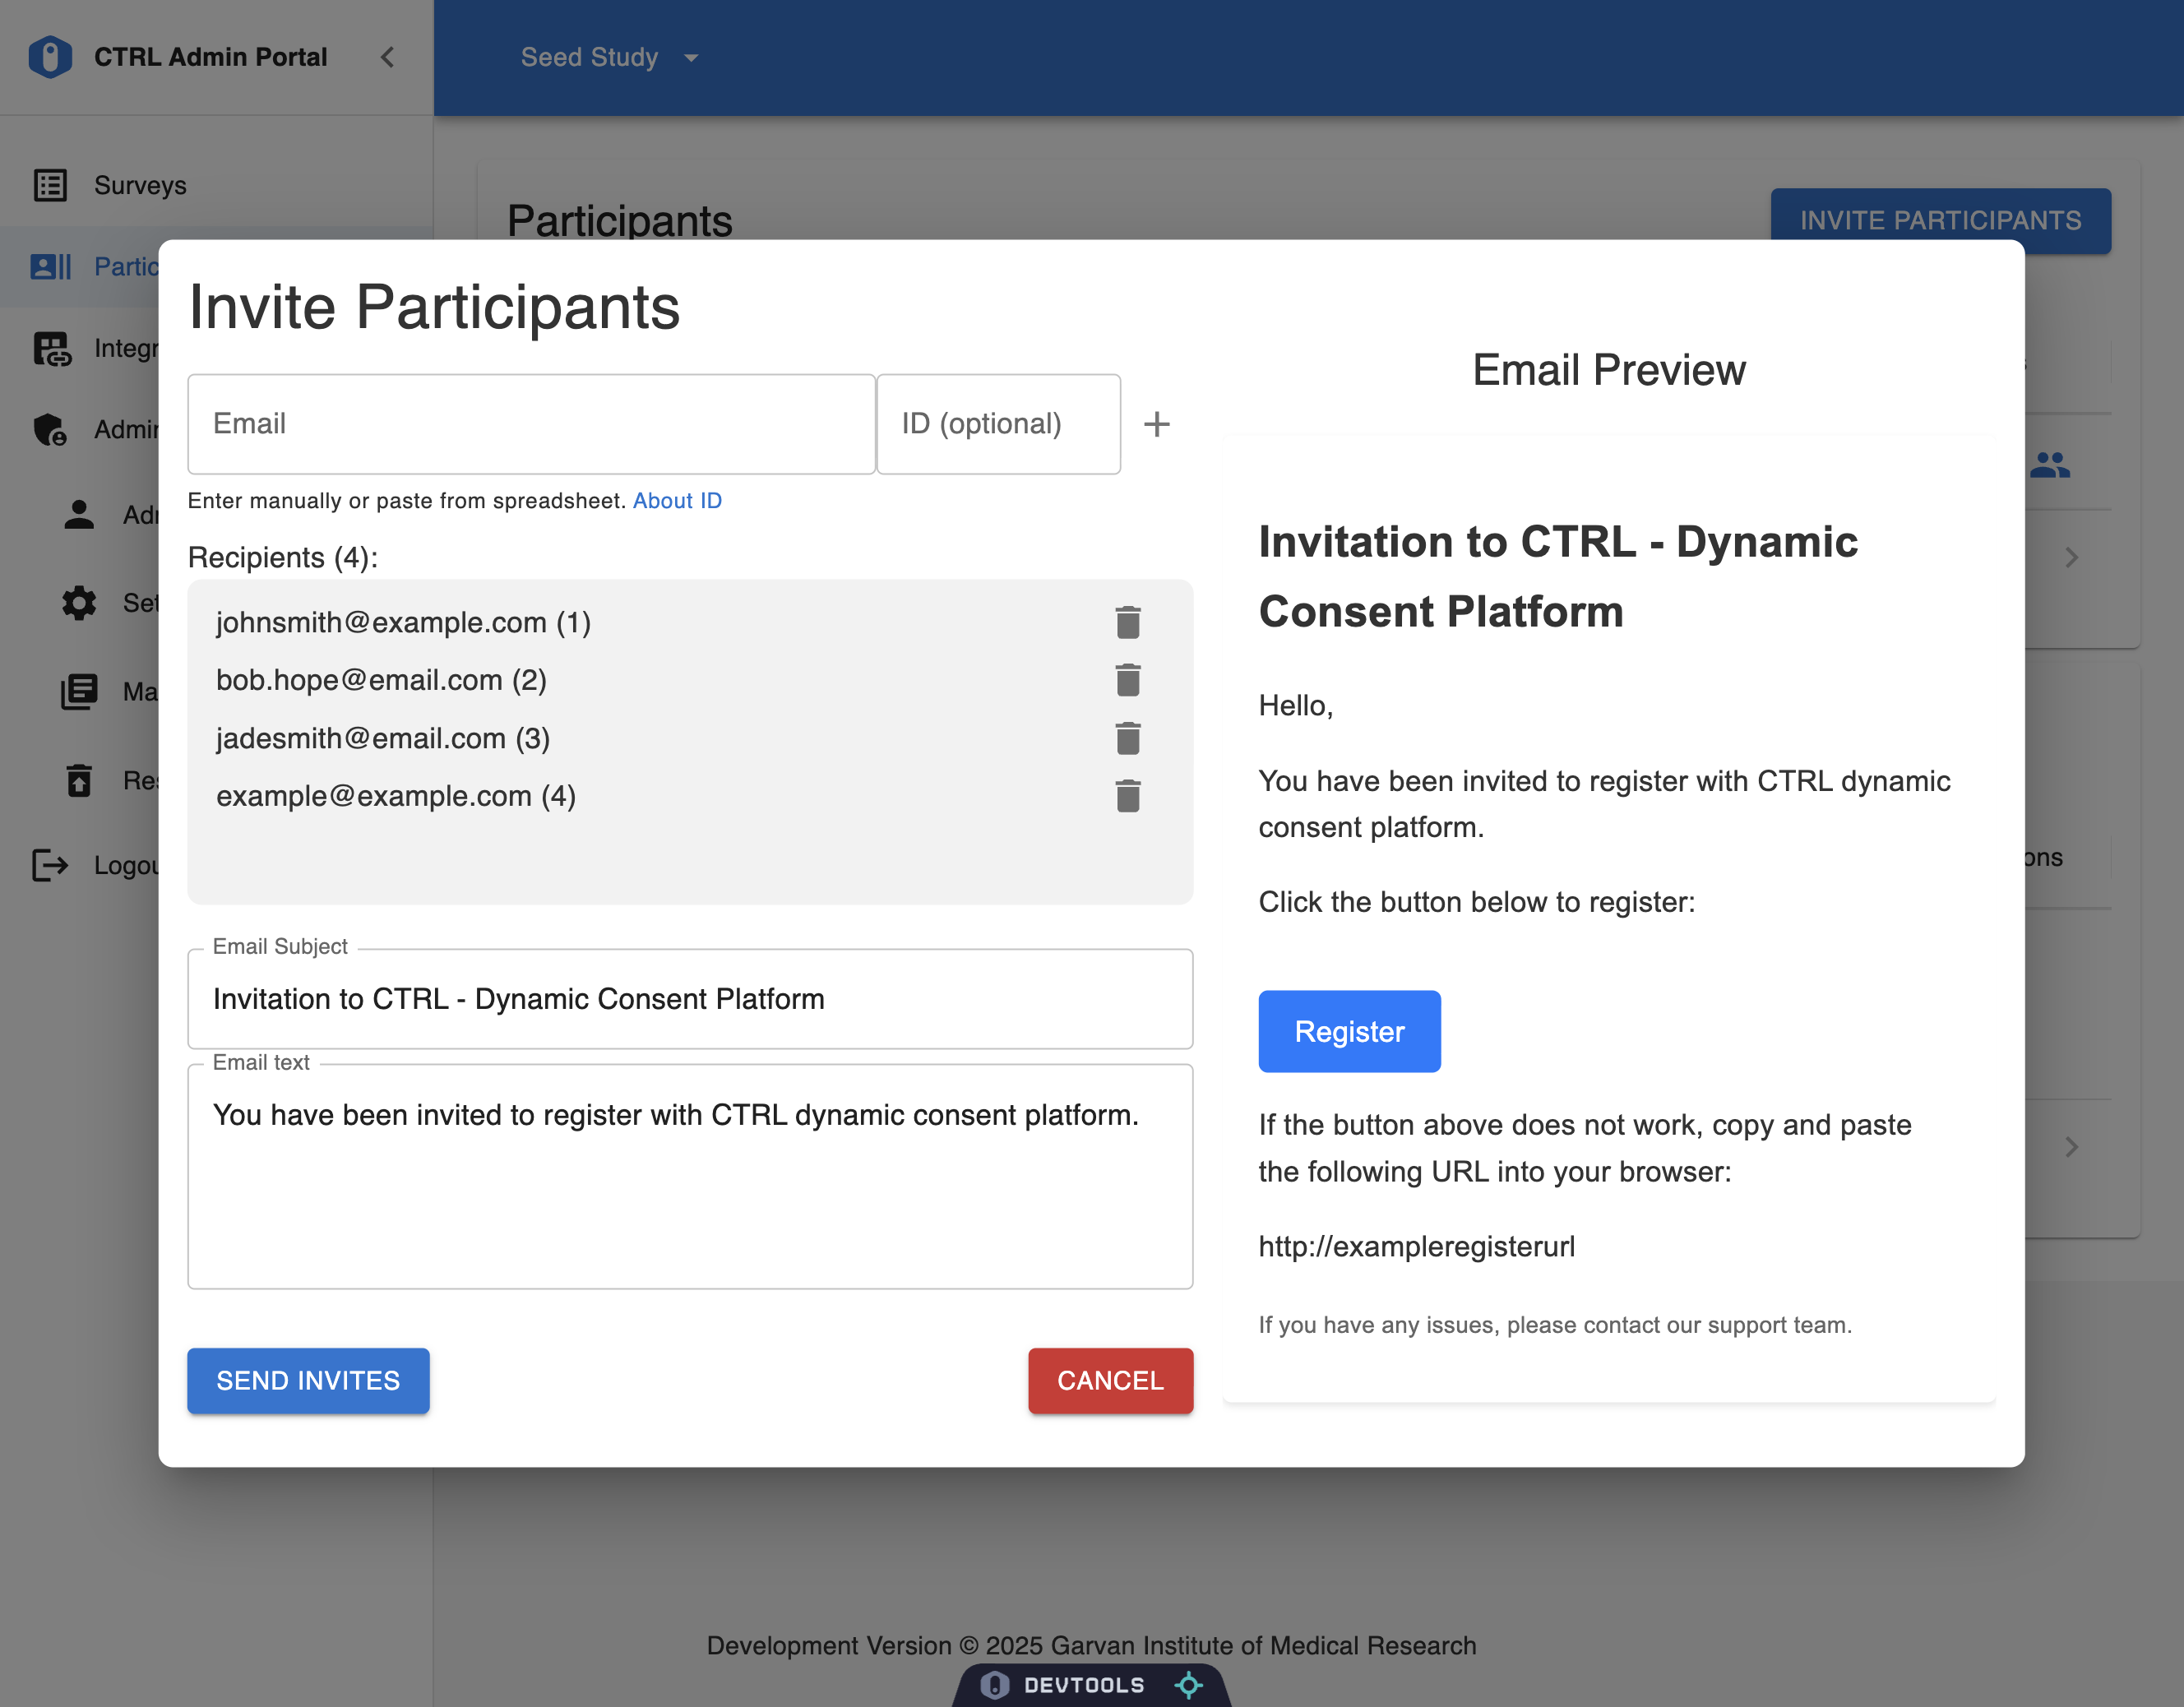
Task: Click the Register button in the preview
Action: pos(1349,1031)
